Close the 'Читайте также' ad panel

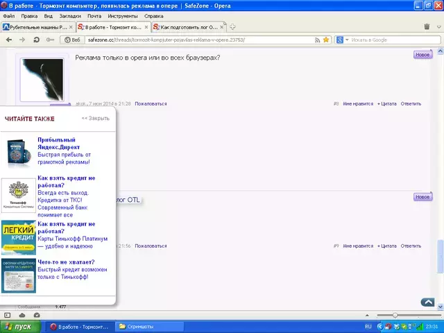(x=96, y=119)
